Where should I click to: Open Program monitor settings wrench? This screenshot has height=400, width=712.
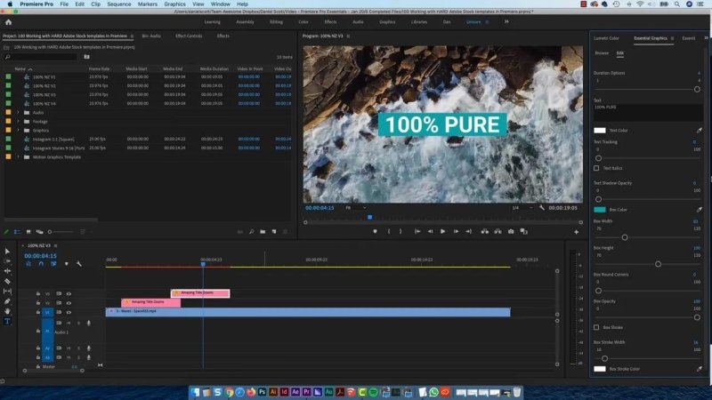pos(542,208)
